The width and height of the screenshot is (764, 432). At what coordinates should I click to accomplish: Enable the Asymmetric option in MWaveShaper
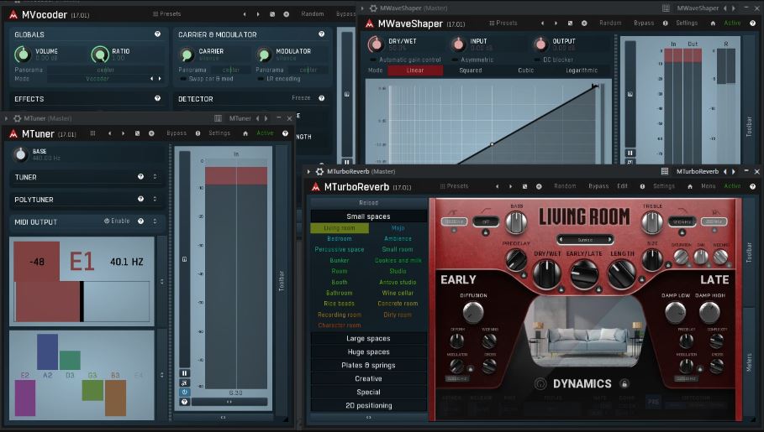pos(472,60)
